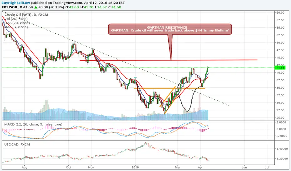
Task: Select the EMA (8, close) indicator label
Action: (x=16, y=27)
